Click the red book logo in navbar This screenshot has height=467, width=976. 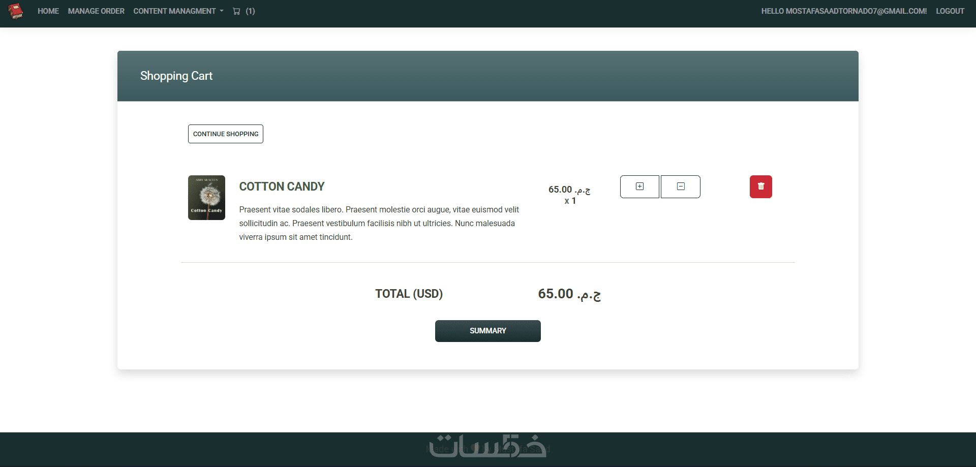(16, 11)
